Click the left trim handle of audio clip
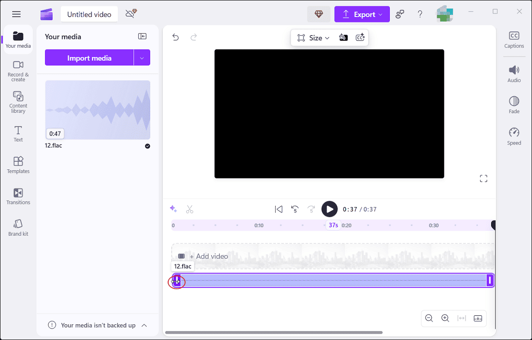 pyautogui.click(x=176, y=281)
